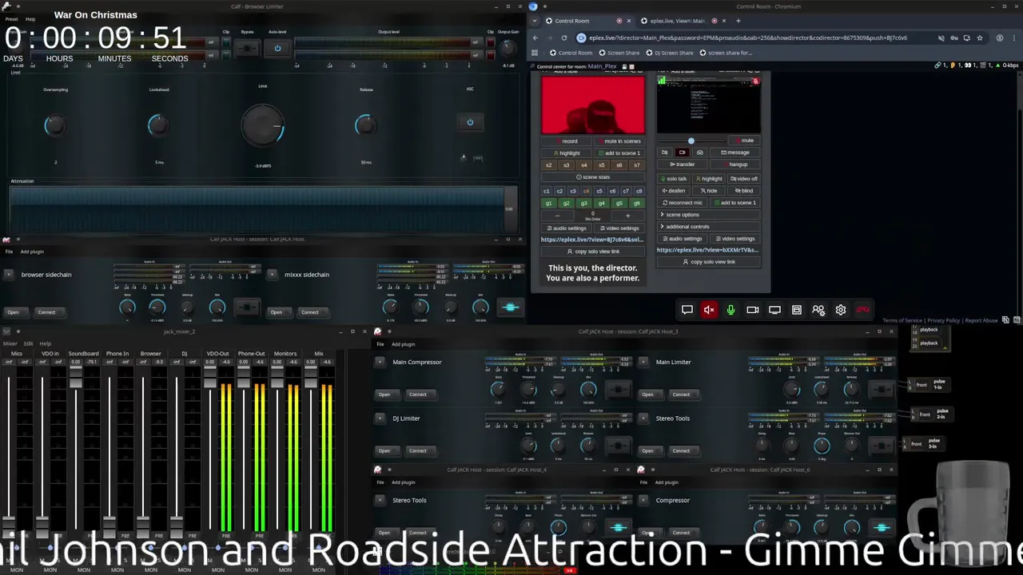Click the red hangup phone icon in control bar
1023x575 pixels.
[862, 310]
